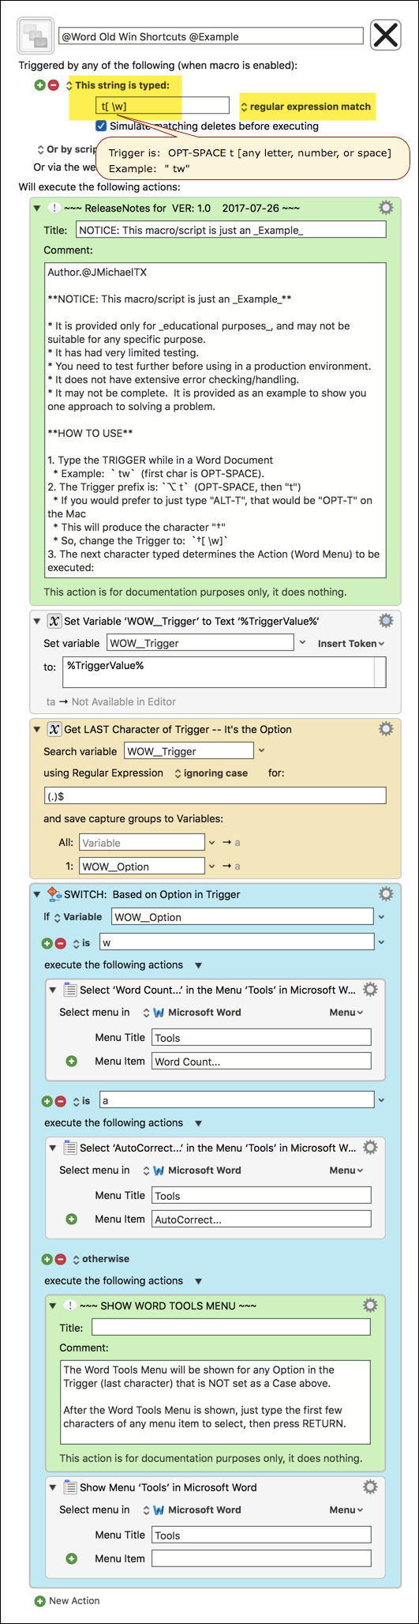The width and height of the screenshot is (419, 1624).
Task: Open gear menu of SWITCH action
Action: (385, 893)
